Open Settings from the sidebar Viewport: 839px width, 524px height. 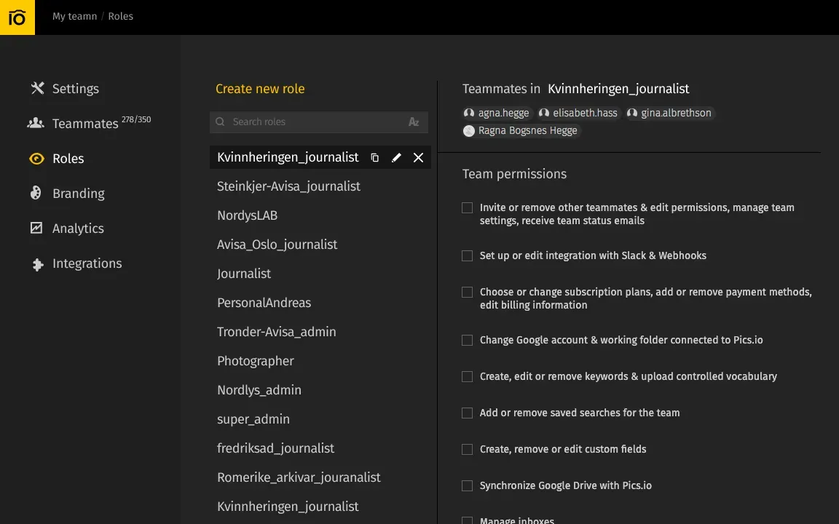75,89
